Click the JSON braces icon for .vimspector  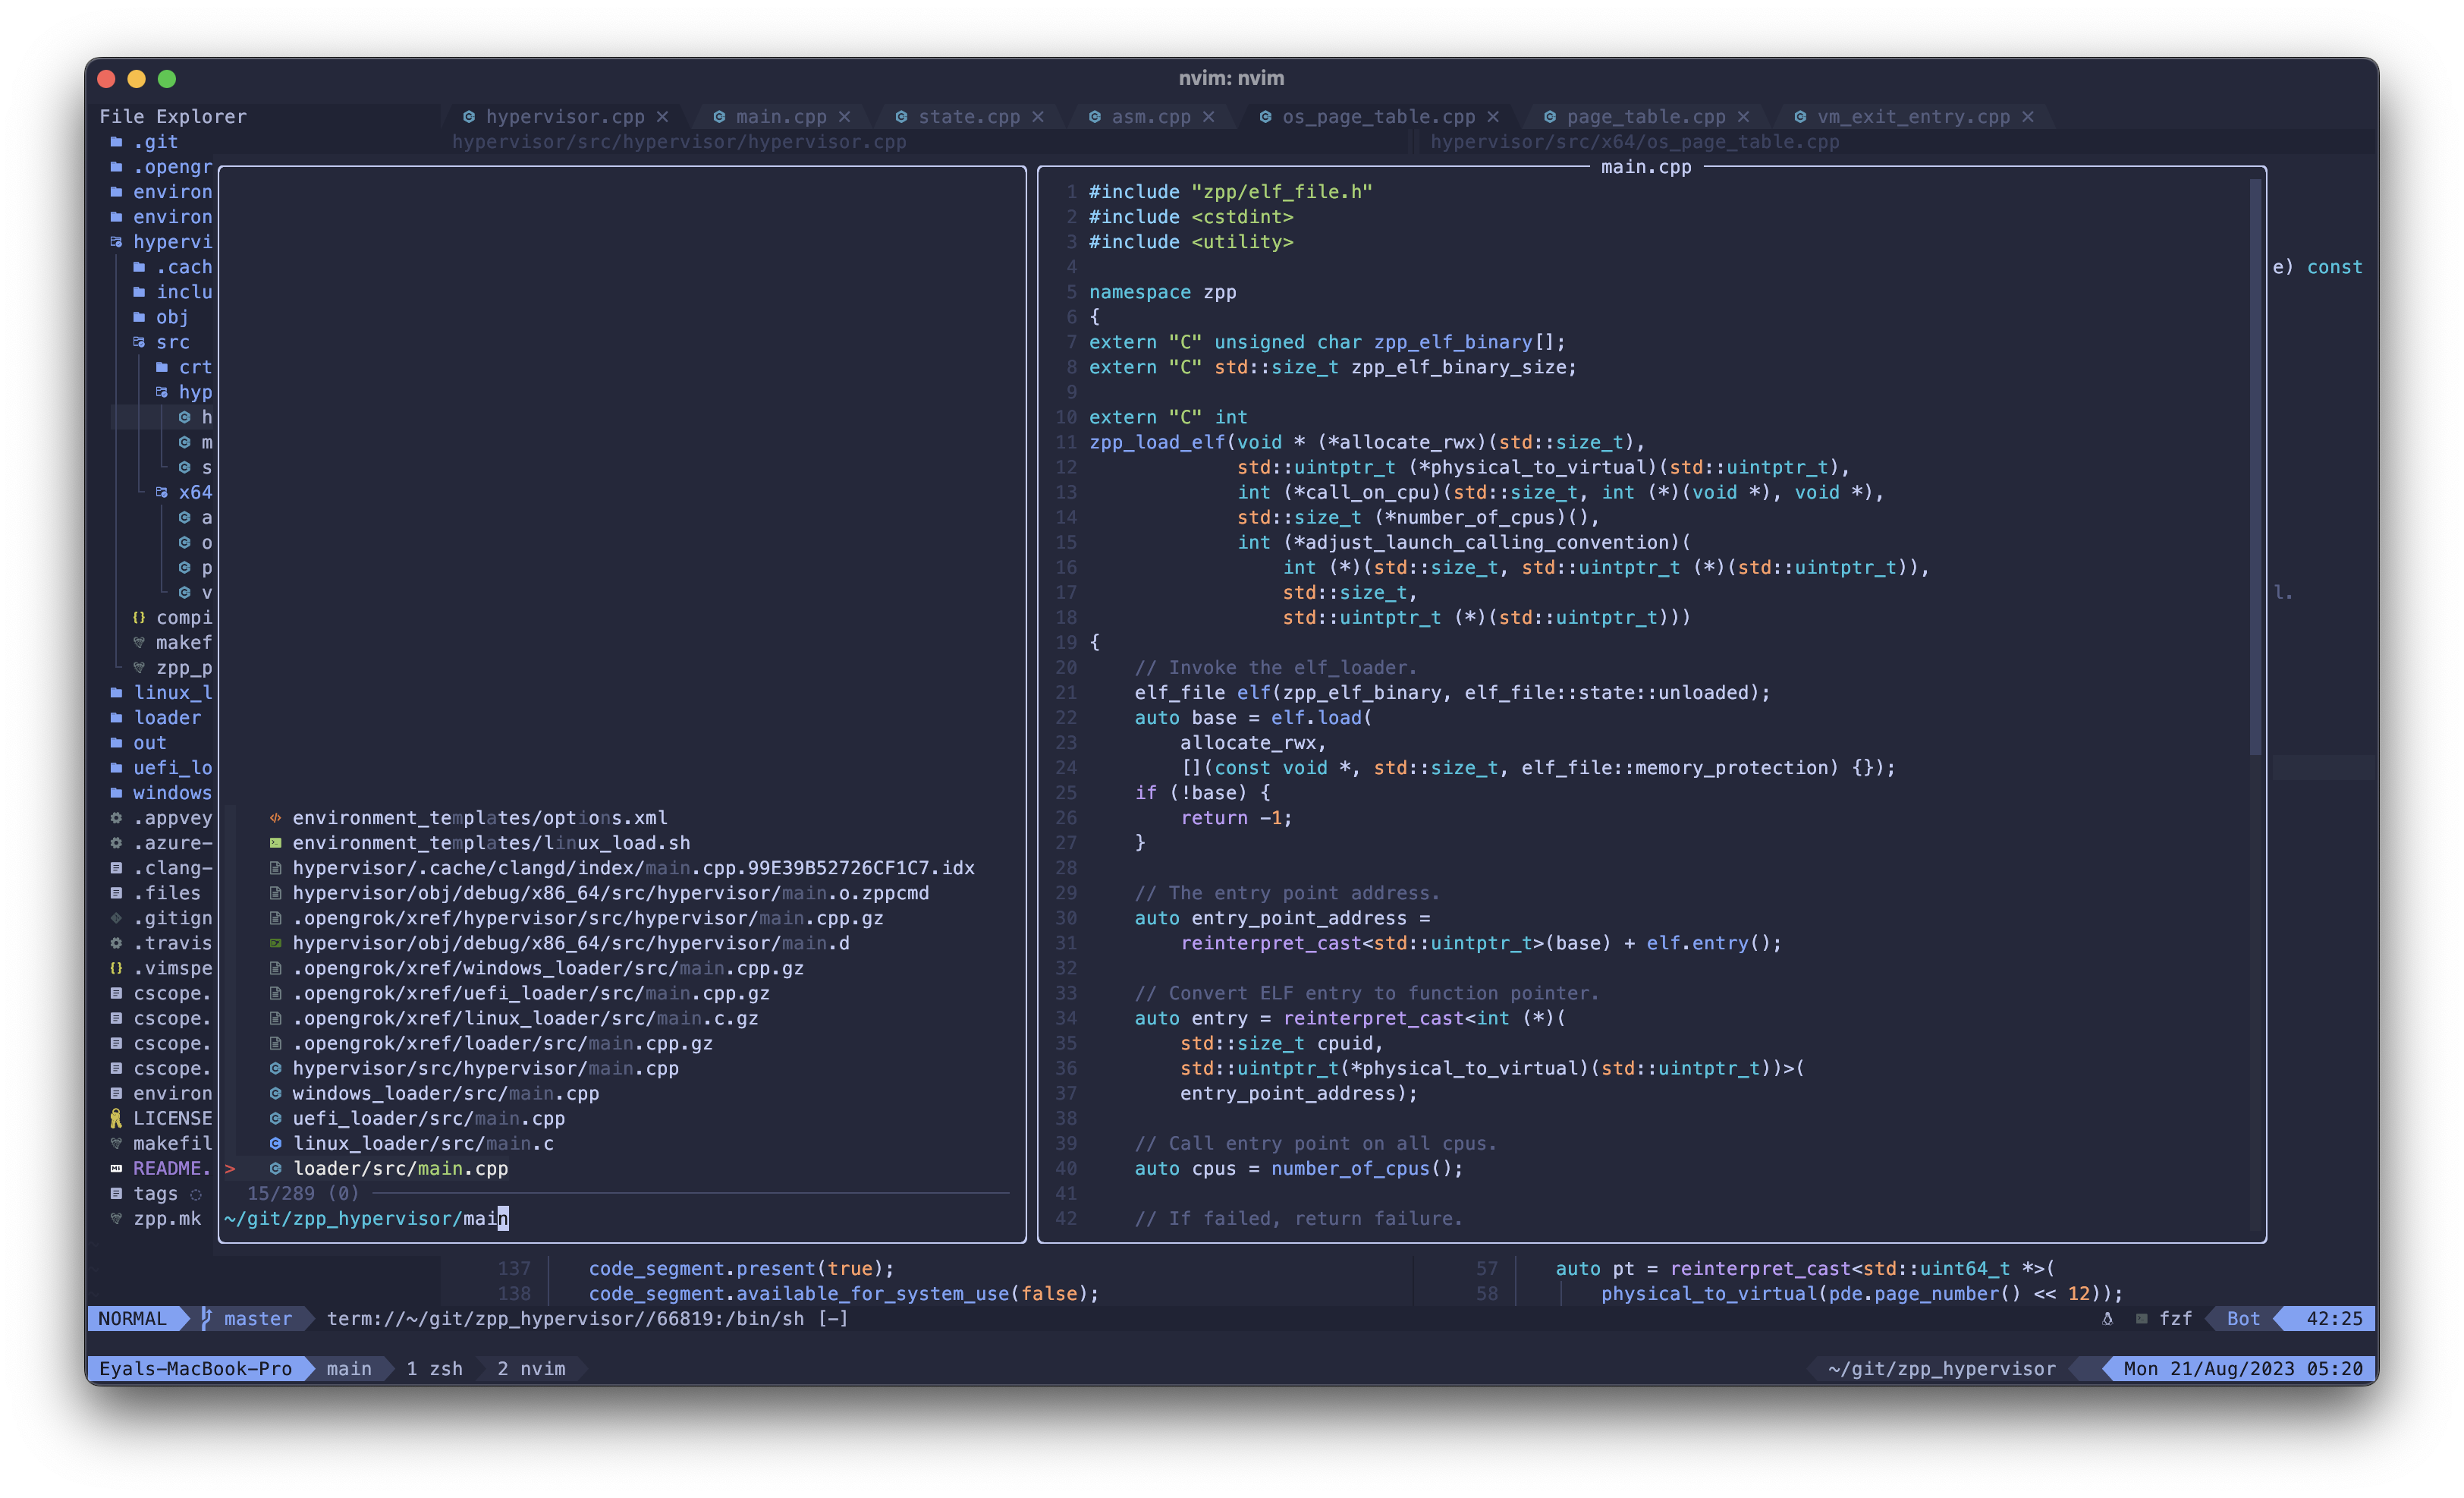tap(116, 968)
